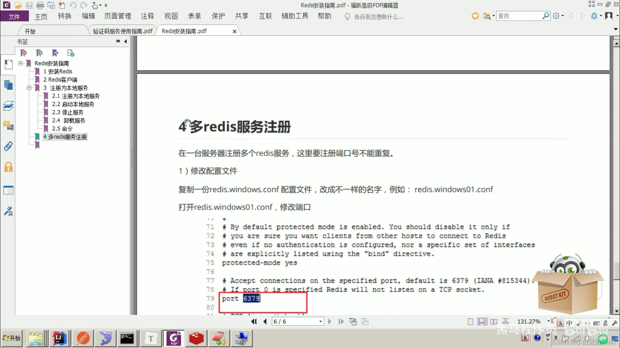This screenshot has height=348, width=620.
Task: Click the Save disk icon
Action: (x=29, y=5)
